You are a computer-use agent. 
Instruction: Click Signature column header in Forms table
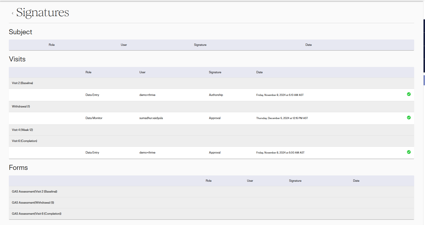(295, 181)
